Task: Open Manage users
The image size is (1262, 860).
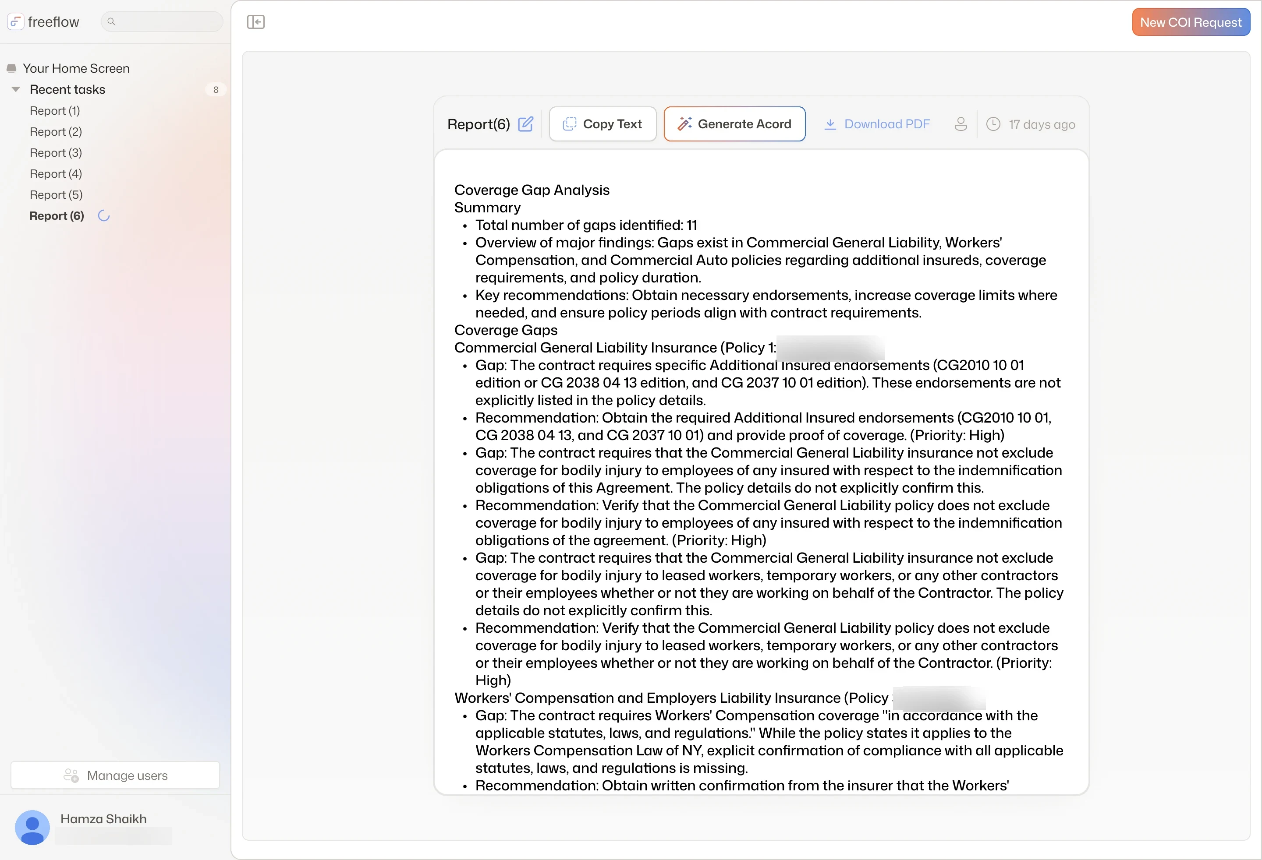Action: pos(115,775)
